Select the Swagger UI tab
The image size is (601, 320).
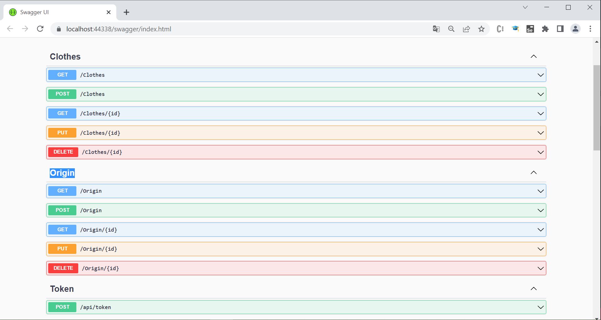tap(59, 12)
